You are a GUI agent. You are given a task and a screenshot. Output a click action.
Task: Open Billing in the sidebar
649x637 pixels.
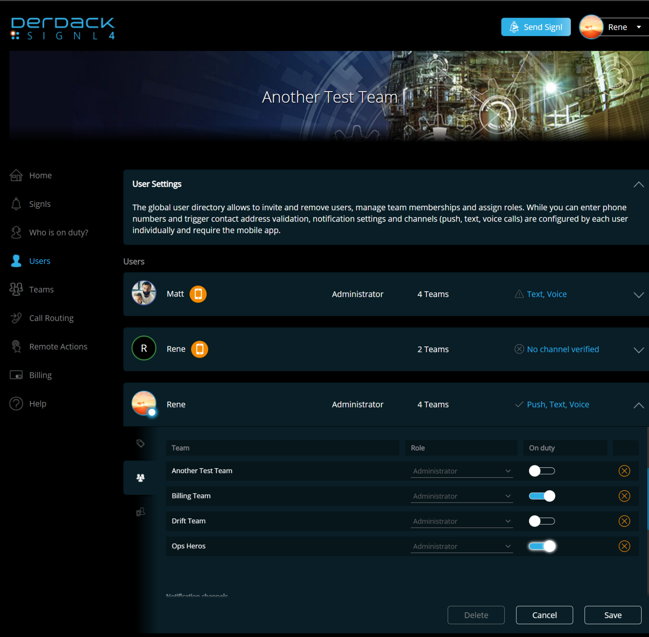click(x=40, y=375)
